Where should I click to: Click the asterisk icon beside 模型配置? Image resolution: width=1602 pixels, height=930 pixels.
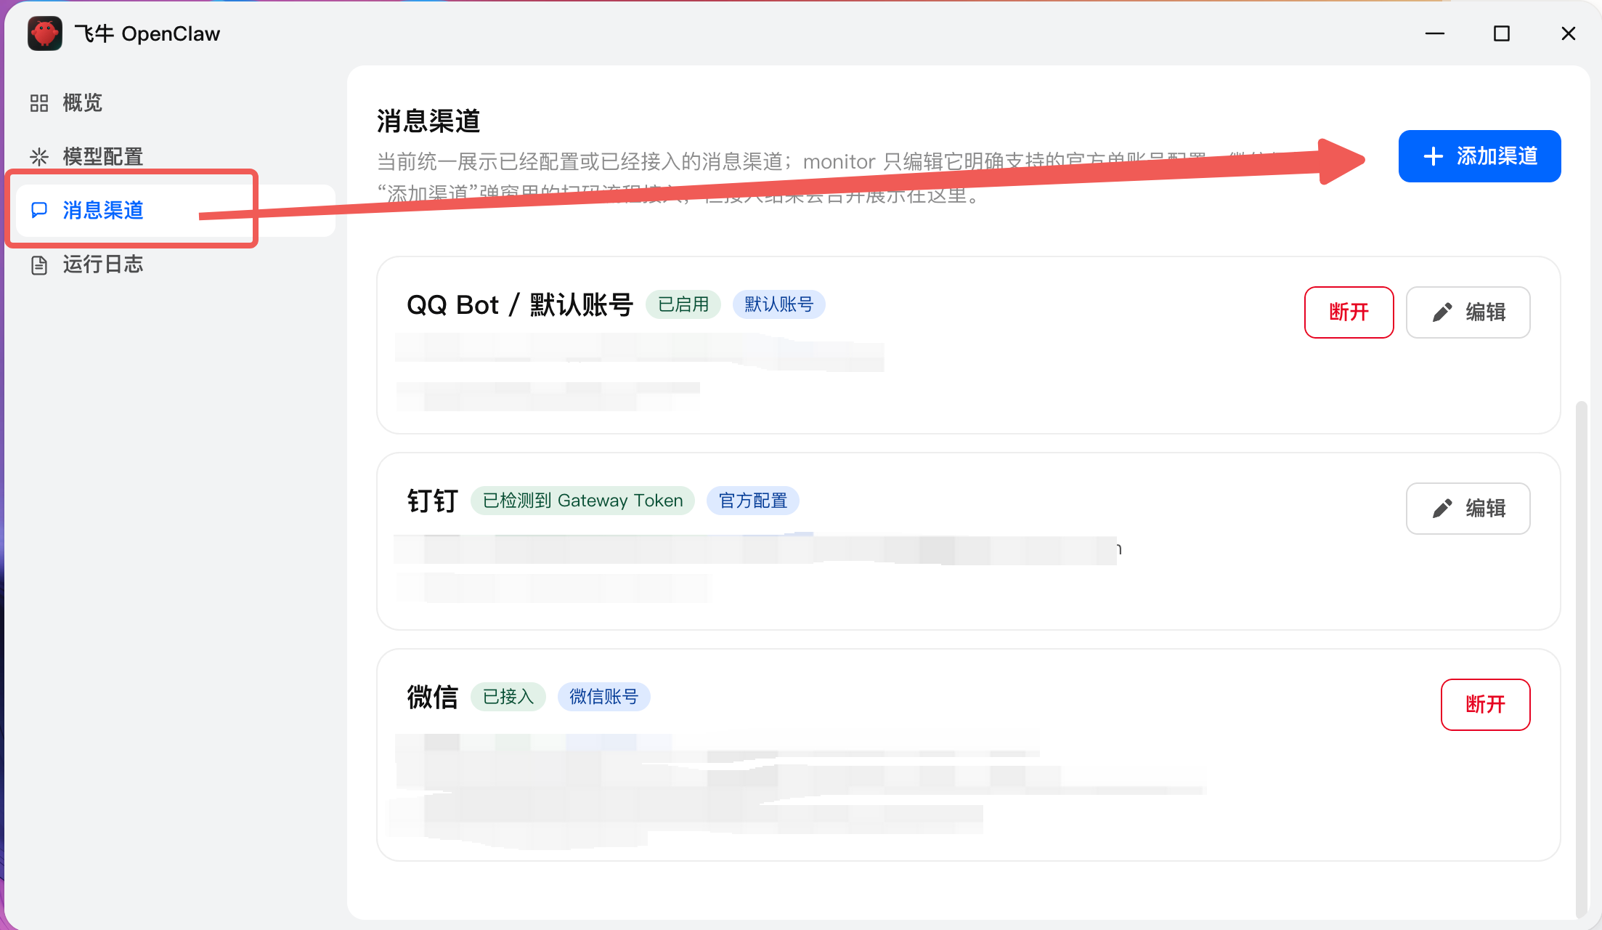[39, 156]
